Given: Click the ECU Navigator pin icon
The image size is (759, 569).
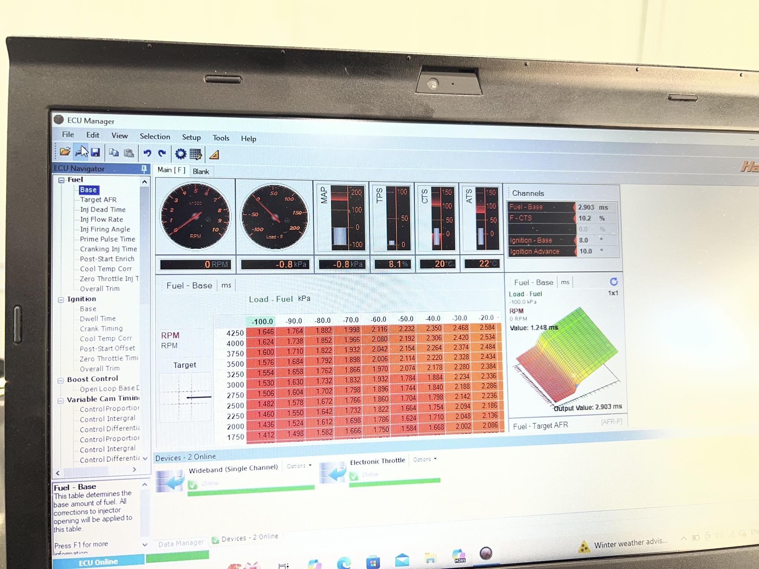Looking at the screenshot, I should 144,169.
